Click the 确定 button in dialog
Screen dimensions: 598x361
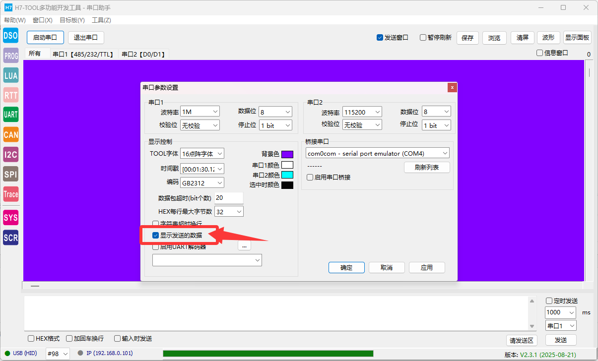point(346,267)
